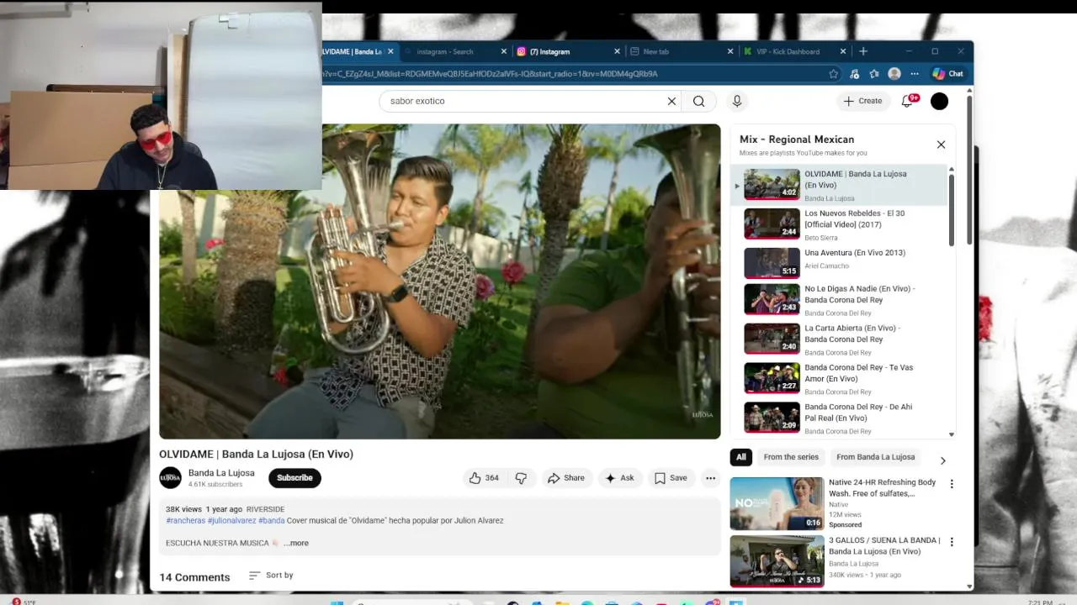This screenshot has height=605, width=1077.
Task: Open the comments 'Sort by' dropdown
Action: 271,576
